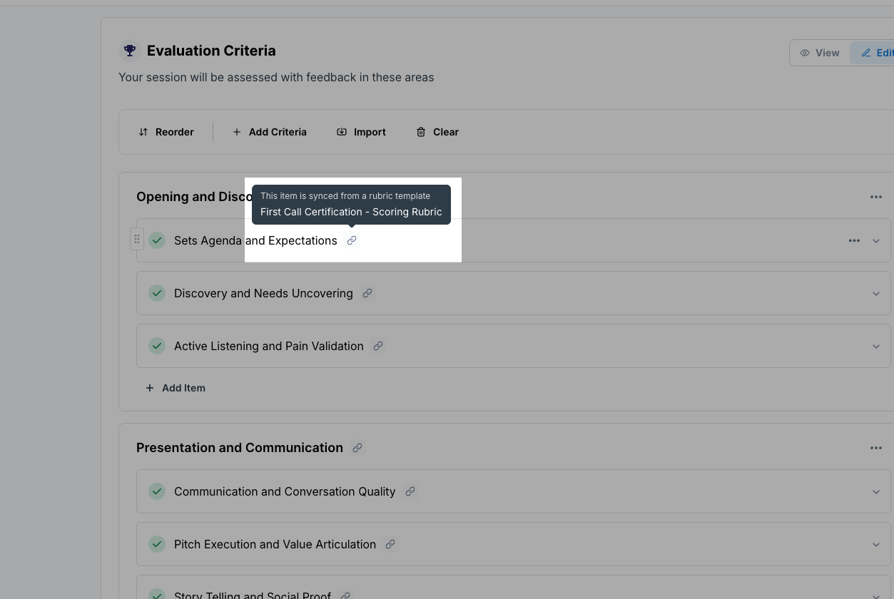Screen dimensions: 894x599
Task: Click the drag handle beside Sets Agenda item
Action: pos(137,238)
